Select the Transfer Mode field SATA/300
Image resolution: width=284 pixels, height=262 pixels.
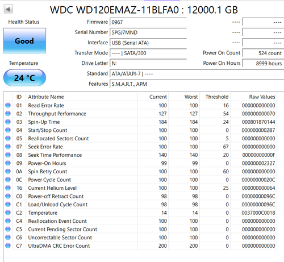click(x=148, y=53)
